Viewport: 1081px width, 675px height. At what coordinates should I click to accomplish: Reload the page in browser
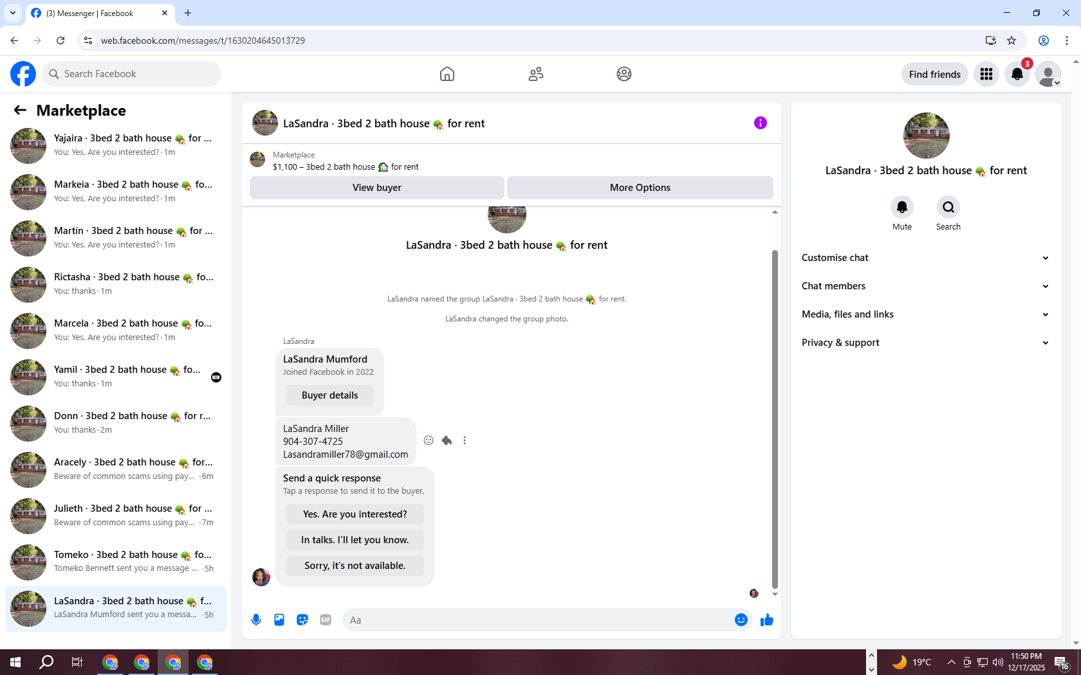(60, 40)
